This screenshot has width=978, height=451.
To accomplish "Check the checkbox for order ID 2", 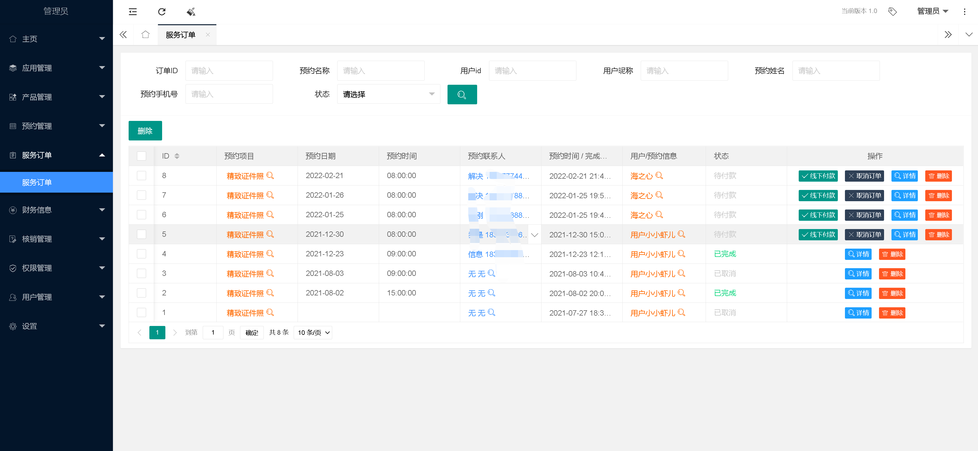I will pos(141,293).
